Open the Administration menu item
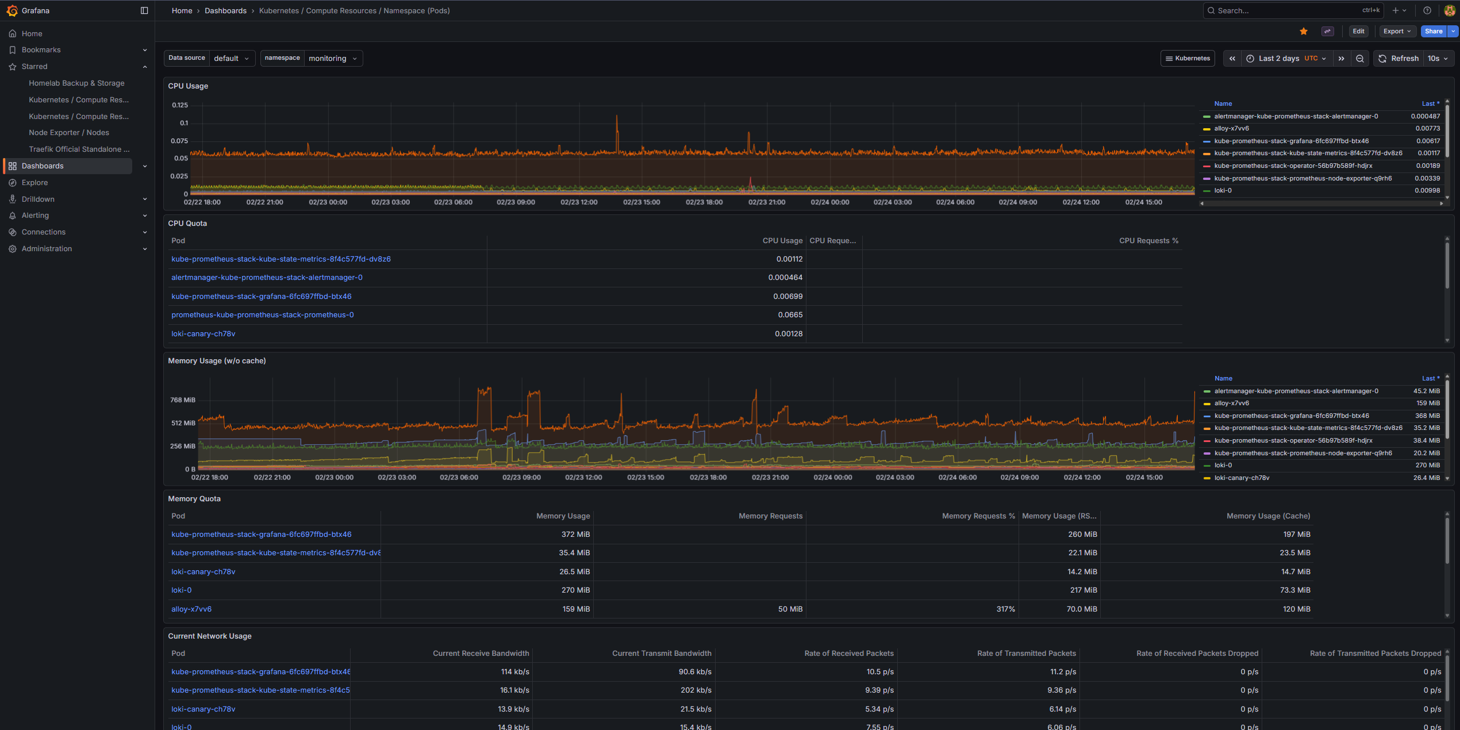This screenshot has height=730, width=1460. point(46,248)
